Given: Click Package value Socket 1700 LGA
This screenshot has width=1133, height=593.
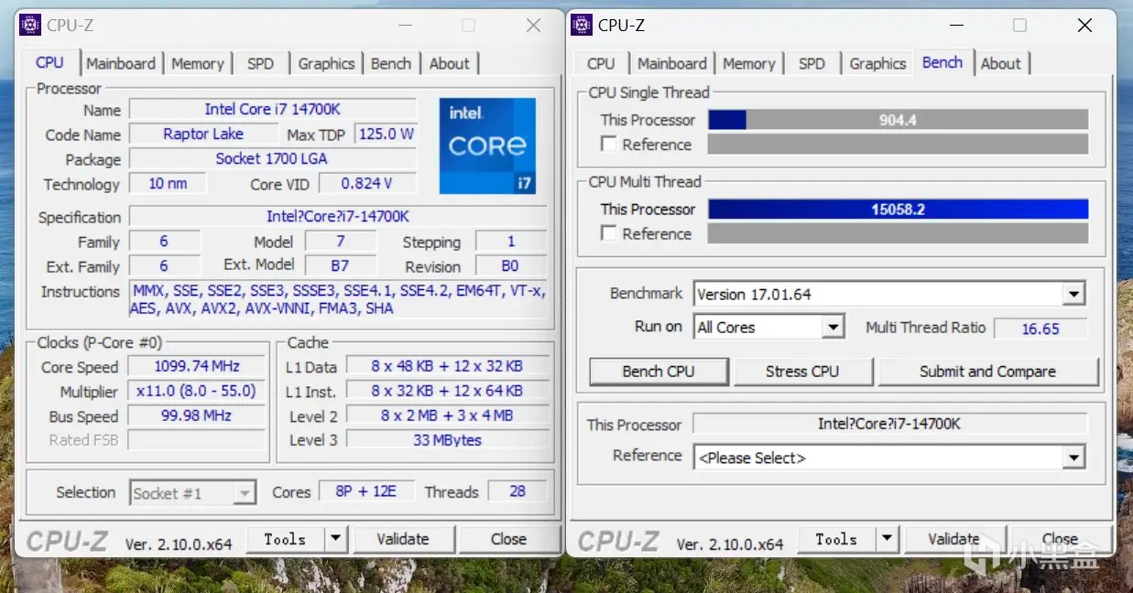Looking at the screenshot, I should click(x=273, y=159).
